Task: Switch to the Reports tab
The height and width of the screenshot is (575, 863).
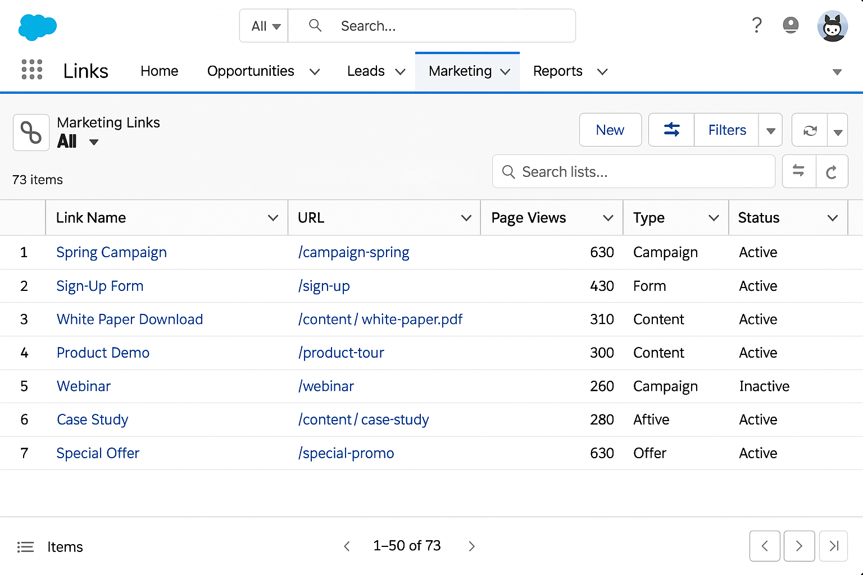Action: (x=558, y=71)
